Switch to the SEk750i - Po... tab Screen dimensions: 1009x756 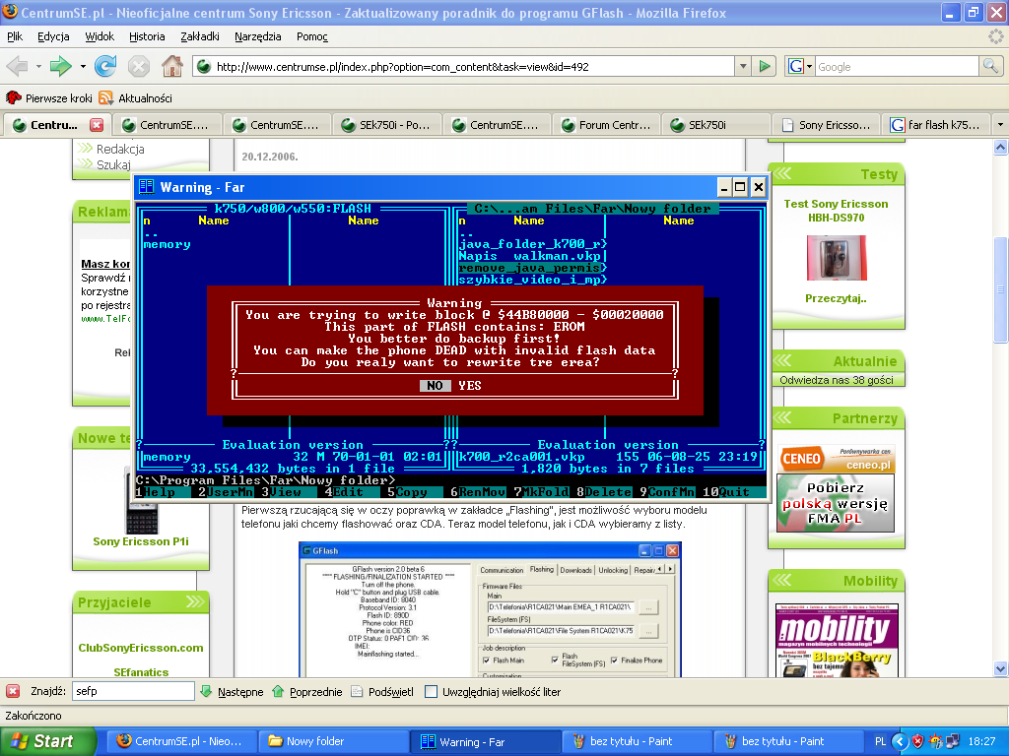point(388,125)
